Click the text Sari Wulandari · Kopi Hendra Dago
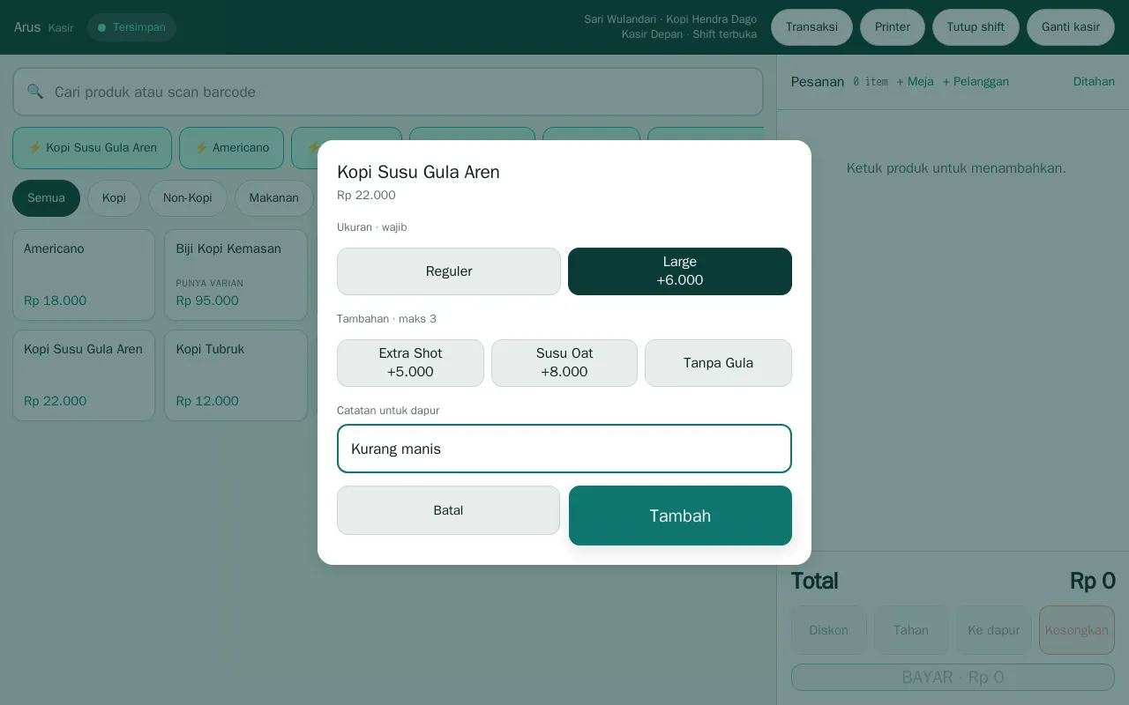Screen dimensions: 1129x705 pyautogui.click(x=670, y=19)
